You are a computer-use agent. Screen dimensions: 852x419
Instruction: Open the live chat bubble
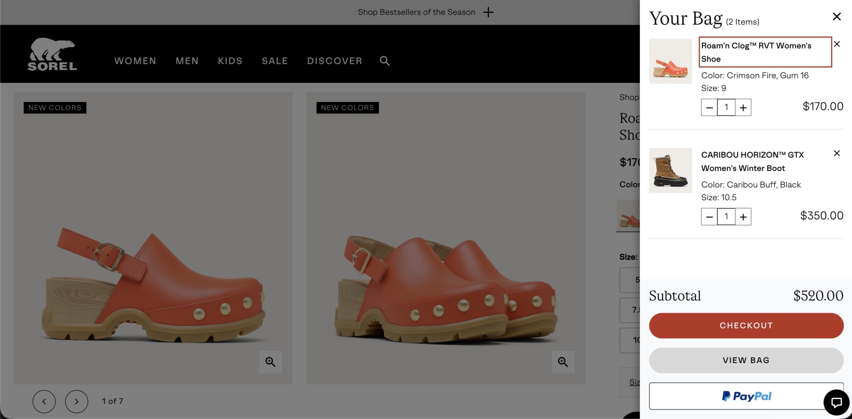pos(836,402)
